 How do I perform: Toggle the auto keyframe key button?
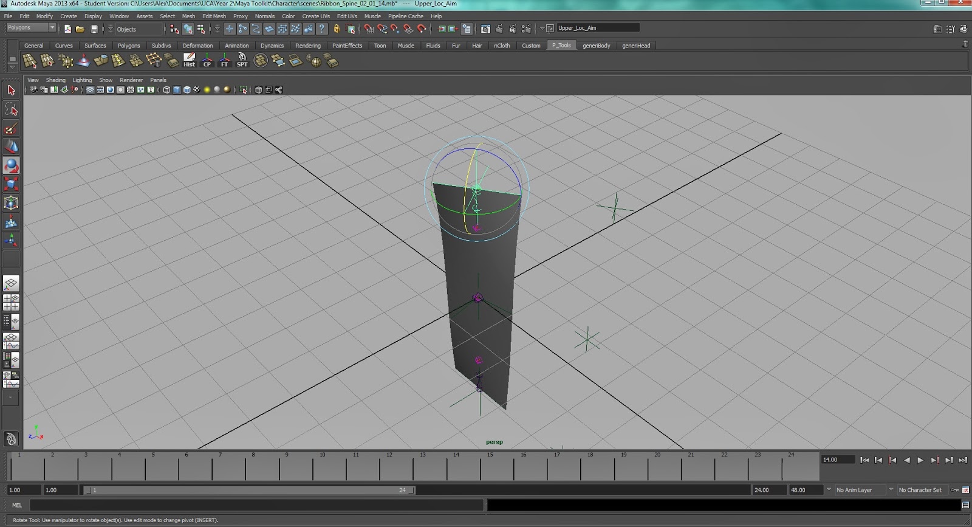point(955,490)
